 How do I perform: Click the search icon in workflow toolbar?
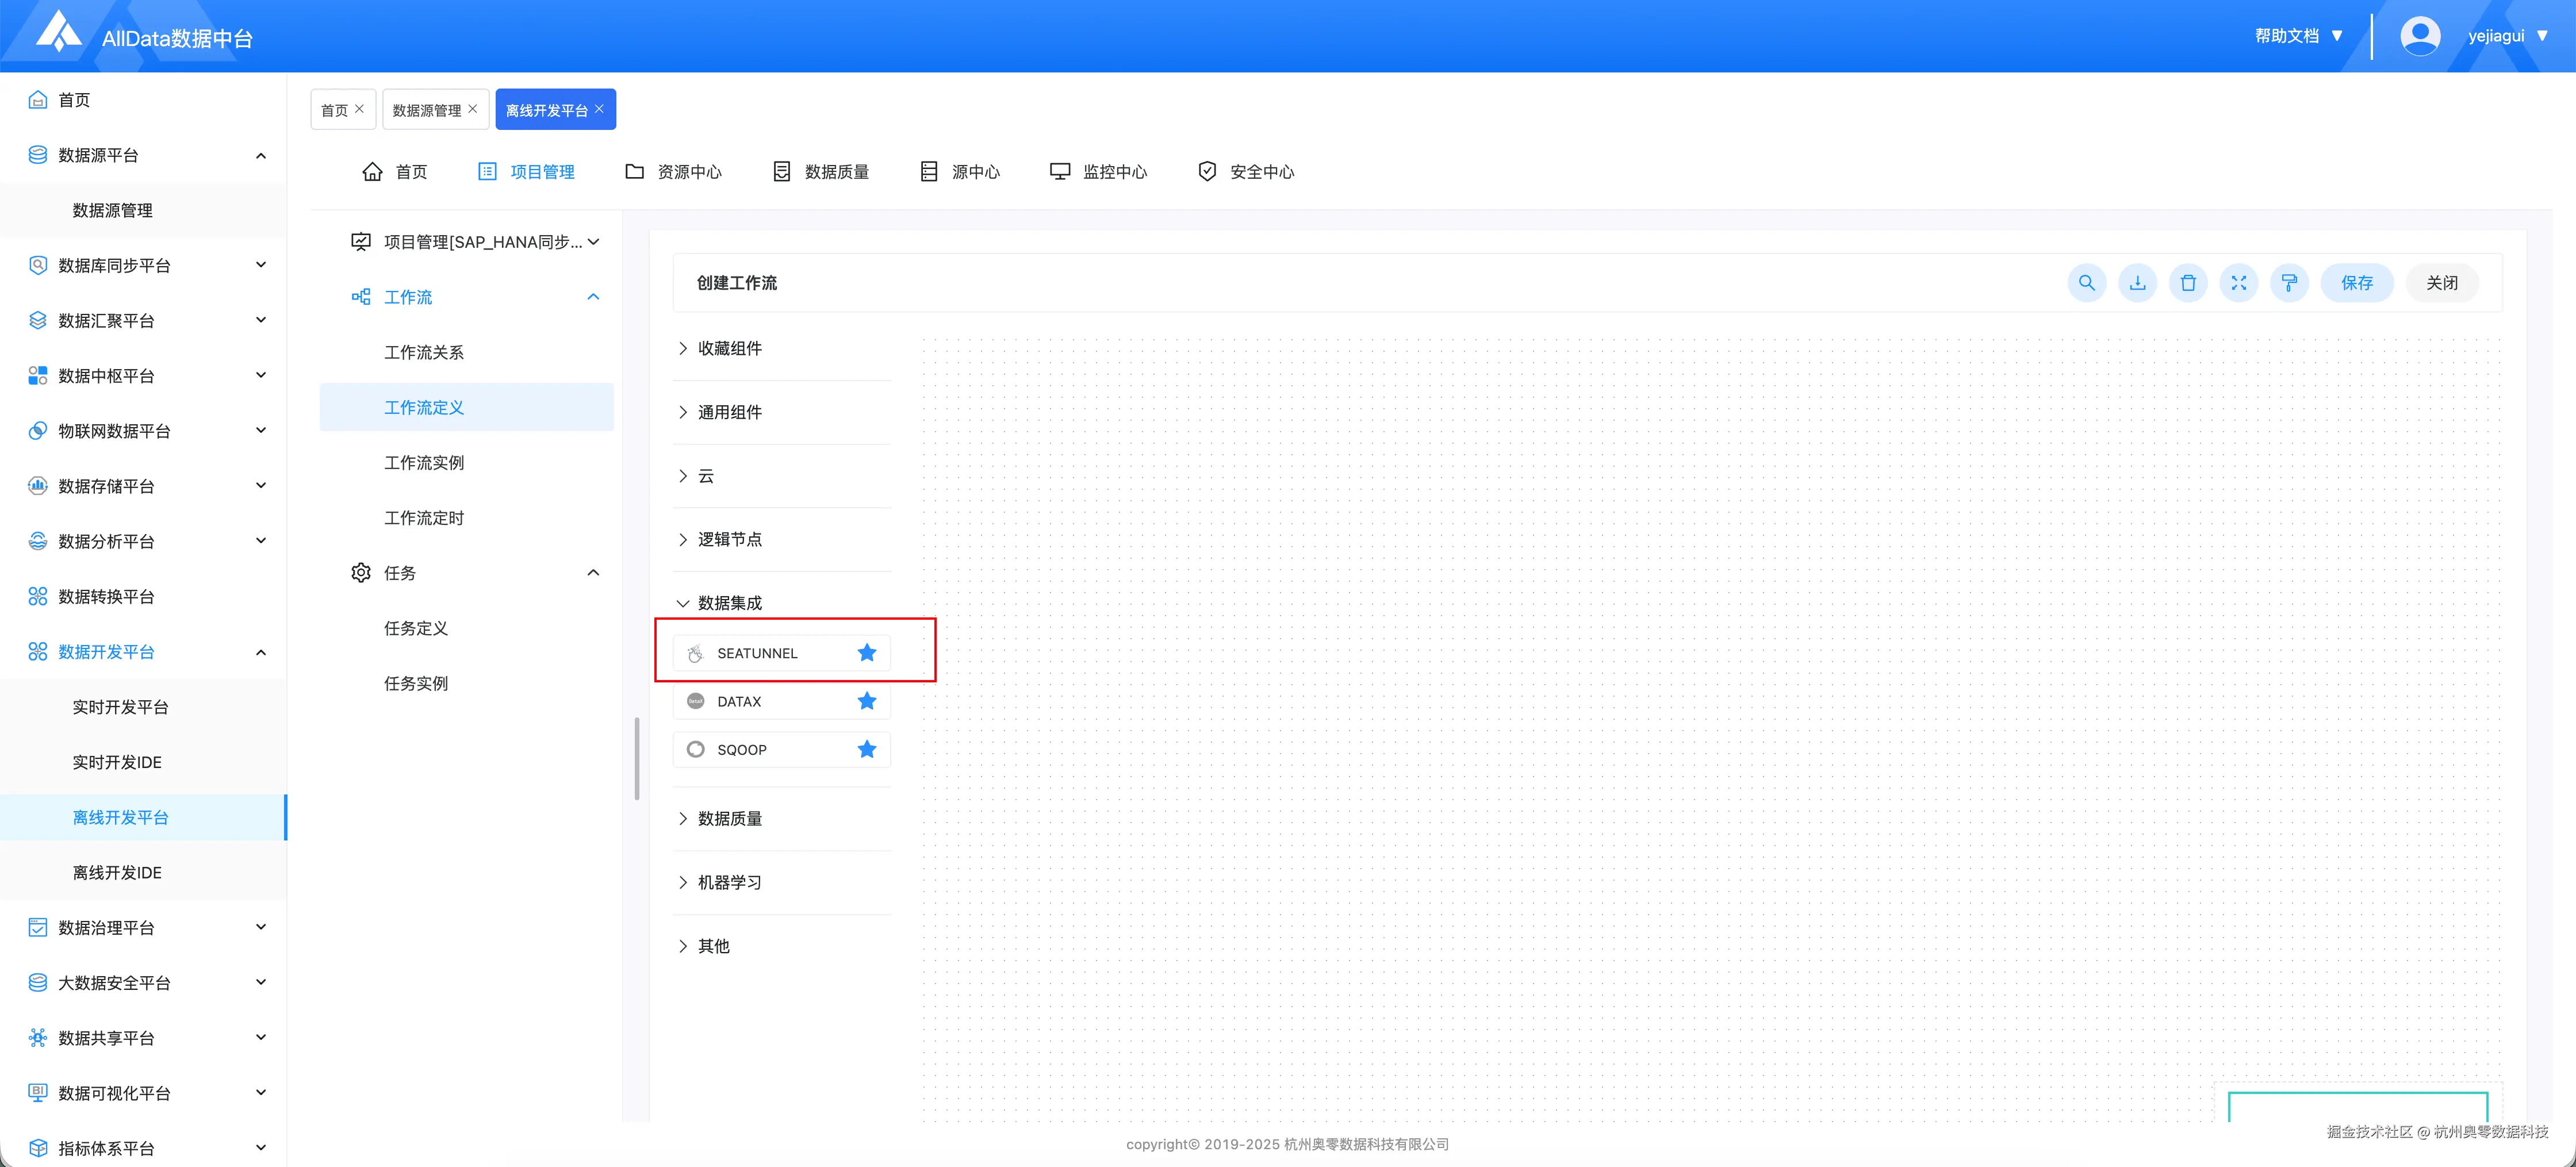(x=2086, y=283)
